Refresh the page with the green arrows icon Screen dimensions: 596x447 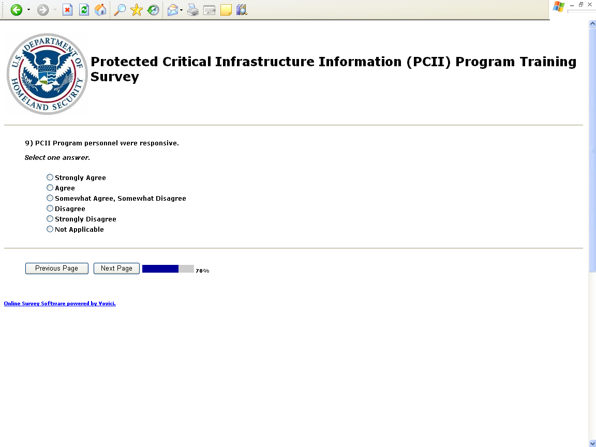click(84, 10)
